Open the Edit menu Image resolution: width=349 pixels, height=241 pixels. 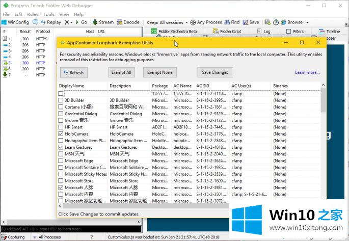[18, 14]
